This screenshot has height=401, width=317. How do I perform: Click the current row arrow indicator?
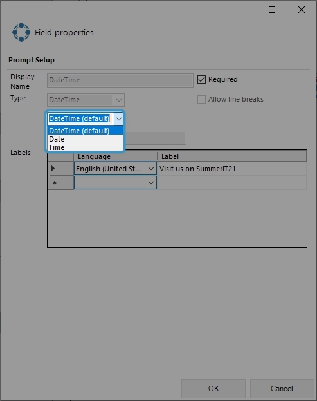coord(53,168)
